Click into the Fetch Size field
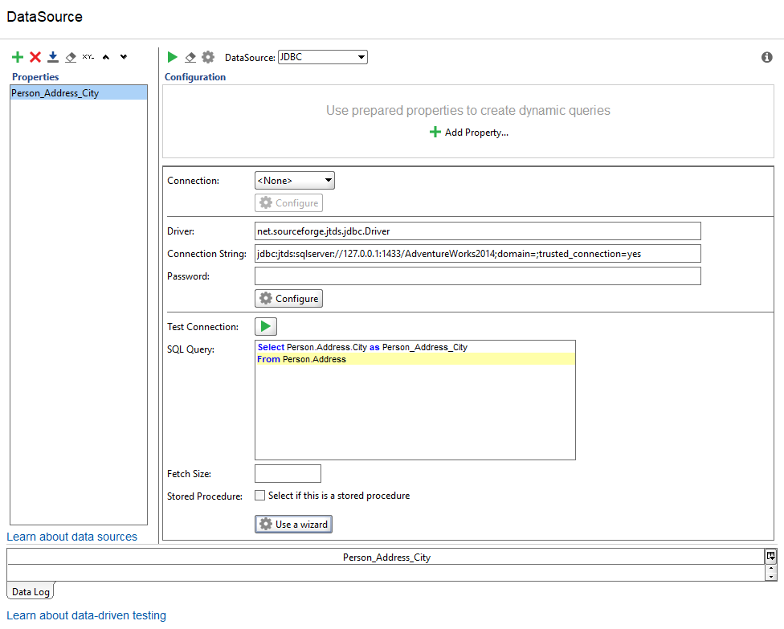 pyautogui.click(x=288, y=473)
